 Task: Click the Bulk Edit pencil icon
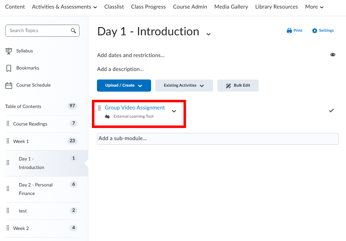point(228,86)
